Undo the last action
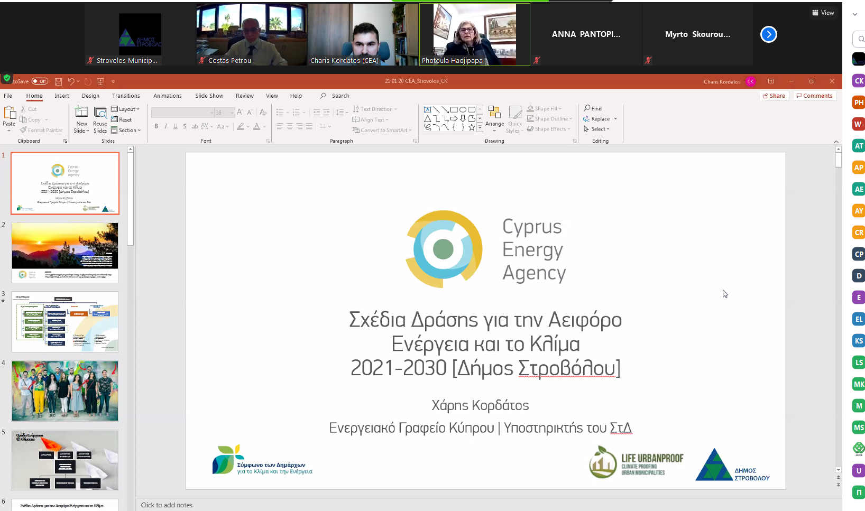Image resolution: width=865 pixels, height=511 pixels. 71,81
